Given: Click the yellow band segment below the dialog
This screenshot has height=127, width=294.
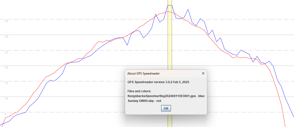Looking at the screenshot, I should point(170,121).
